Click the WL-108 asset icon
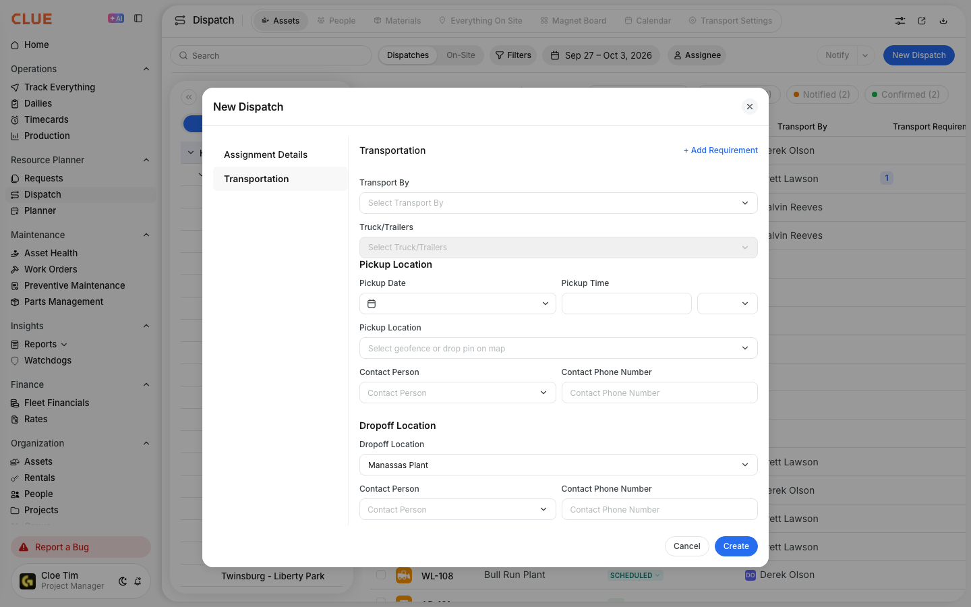The image size is (971, 607). (404, 576)
